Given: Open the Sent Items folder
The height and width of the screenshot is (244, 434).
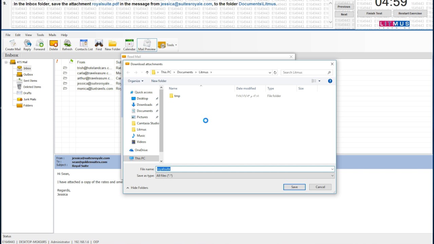Looking at the screenshot, I should (x=30, y=81).
